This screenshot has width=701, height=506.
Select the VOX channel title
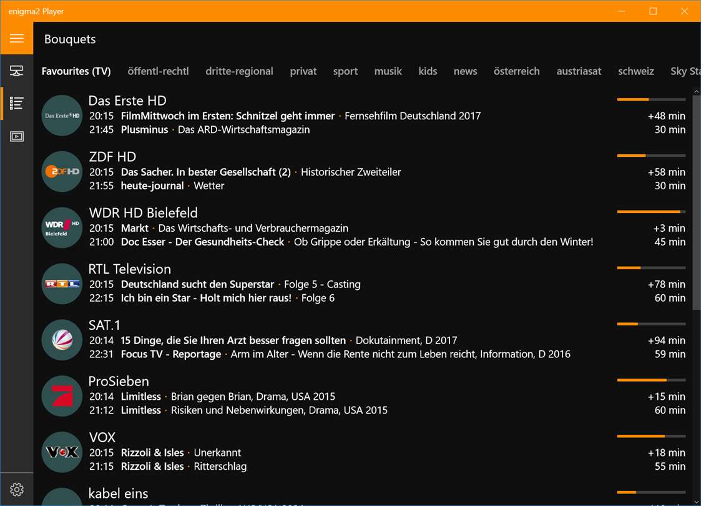(102, 437)
